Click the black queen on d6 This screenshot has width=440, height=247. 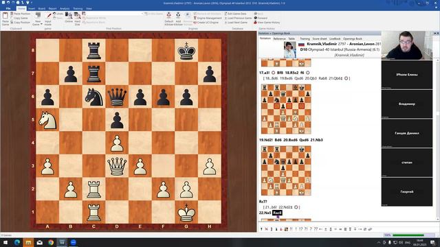point(117,97)
